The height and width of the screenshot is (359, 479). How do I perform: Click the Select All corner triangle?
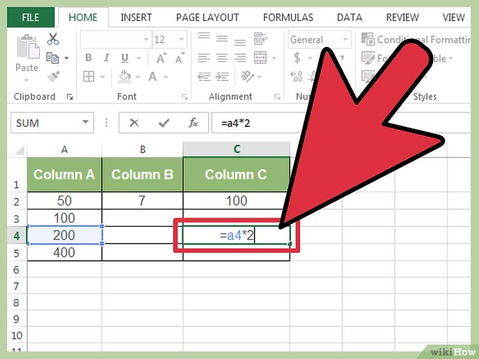pos(19,150)
